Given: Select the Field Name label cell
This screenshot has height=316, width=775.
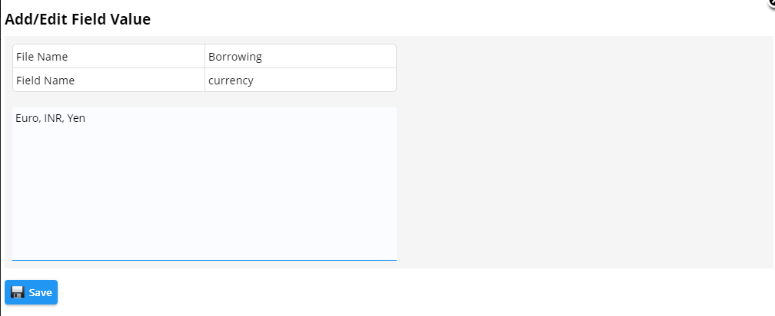Looking at the screenshot, I should point(108,80).
